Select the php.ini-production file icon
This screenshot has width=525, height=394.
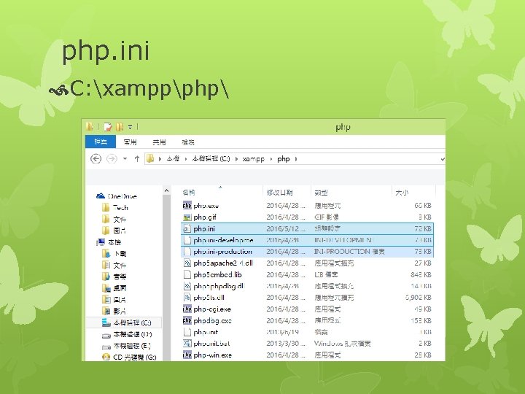click(187, 251)
